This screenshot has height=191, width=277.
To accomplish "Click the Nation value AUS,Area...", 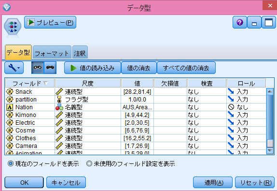I will (137, 107).
